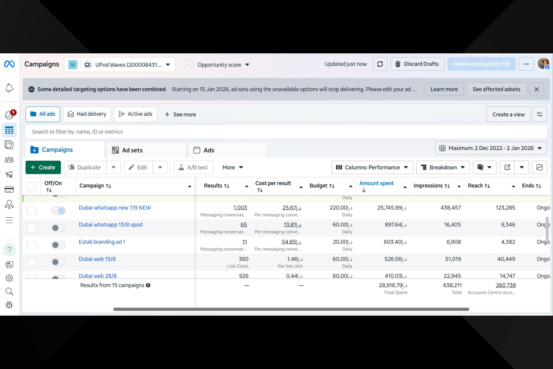Click the search magnifier sidebar icon
Screen dimensions: 553x369
9,291
